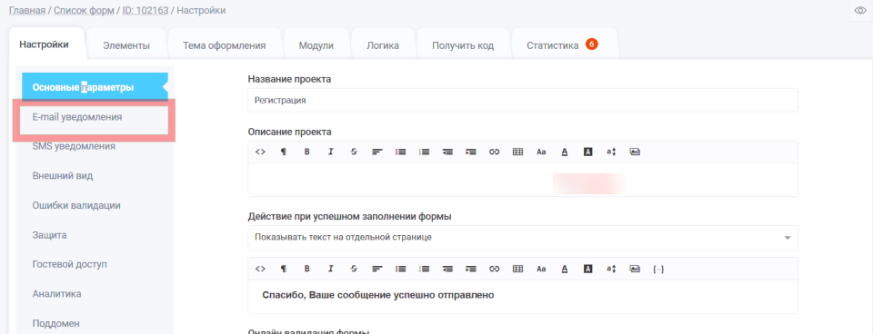Apply strikethrough in project description editor

pyautogui.click(x=354, y=152)
